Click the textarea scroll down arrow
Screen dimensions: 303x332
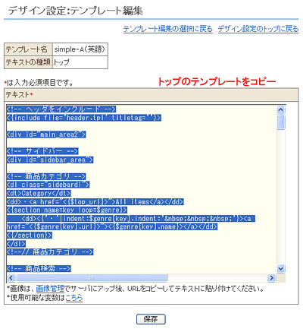[281, 268]
